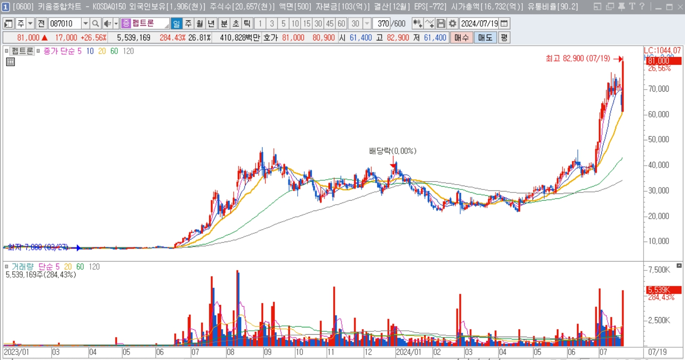Save chart settings with floppy disk icon

click(441, 23)
